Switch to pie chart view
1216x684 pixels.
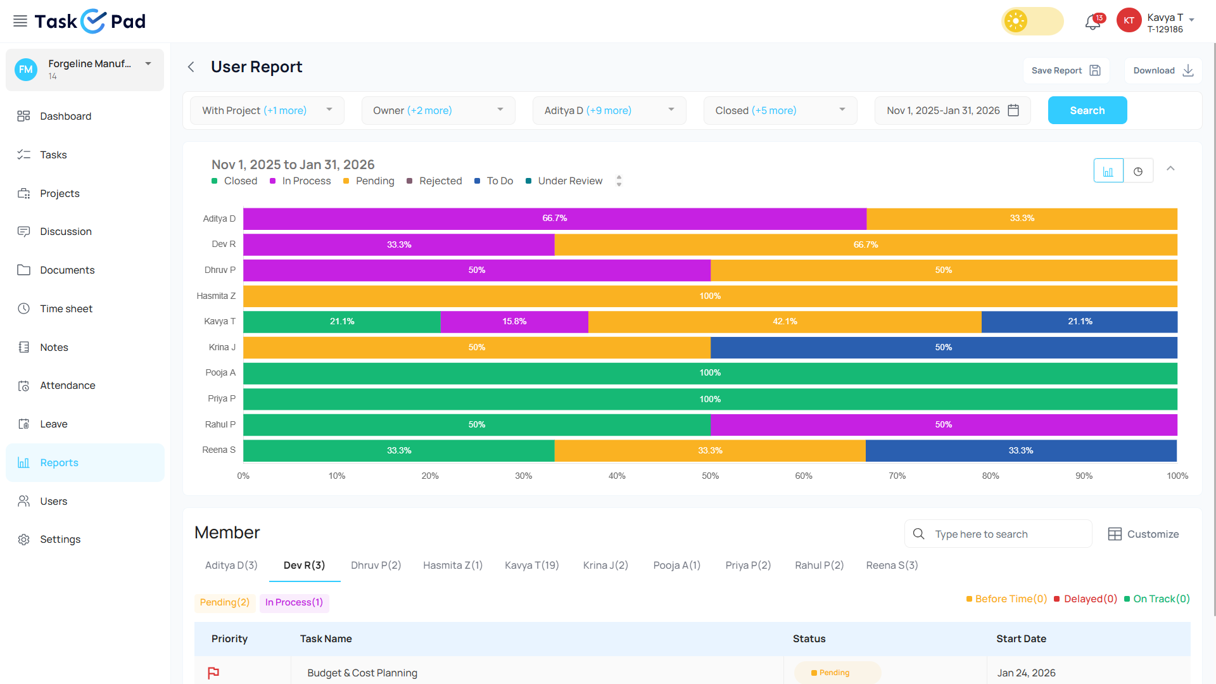tap(1138, 171)
